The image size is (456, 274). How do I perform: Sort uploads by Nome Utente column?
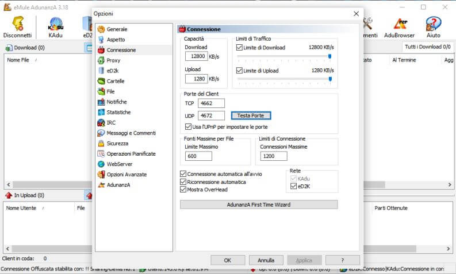(21, 208)
